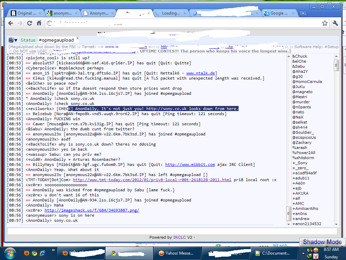Open the home page icon
The width and height of the screenshot is (346, 260).
[x=39, y=23]
